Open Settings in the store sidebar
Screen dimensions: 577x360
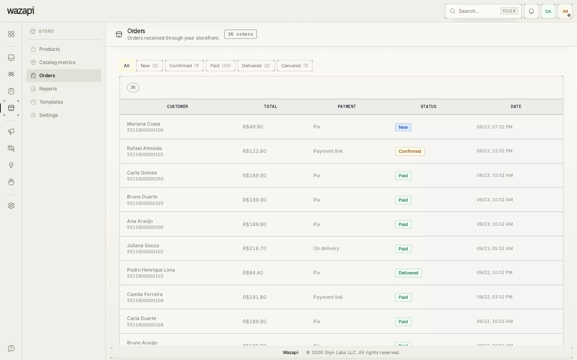coord(64,115)
